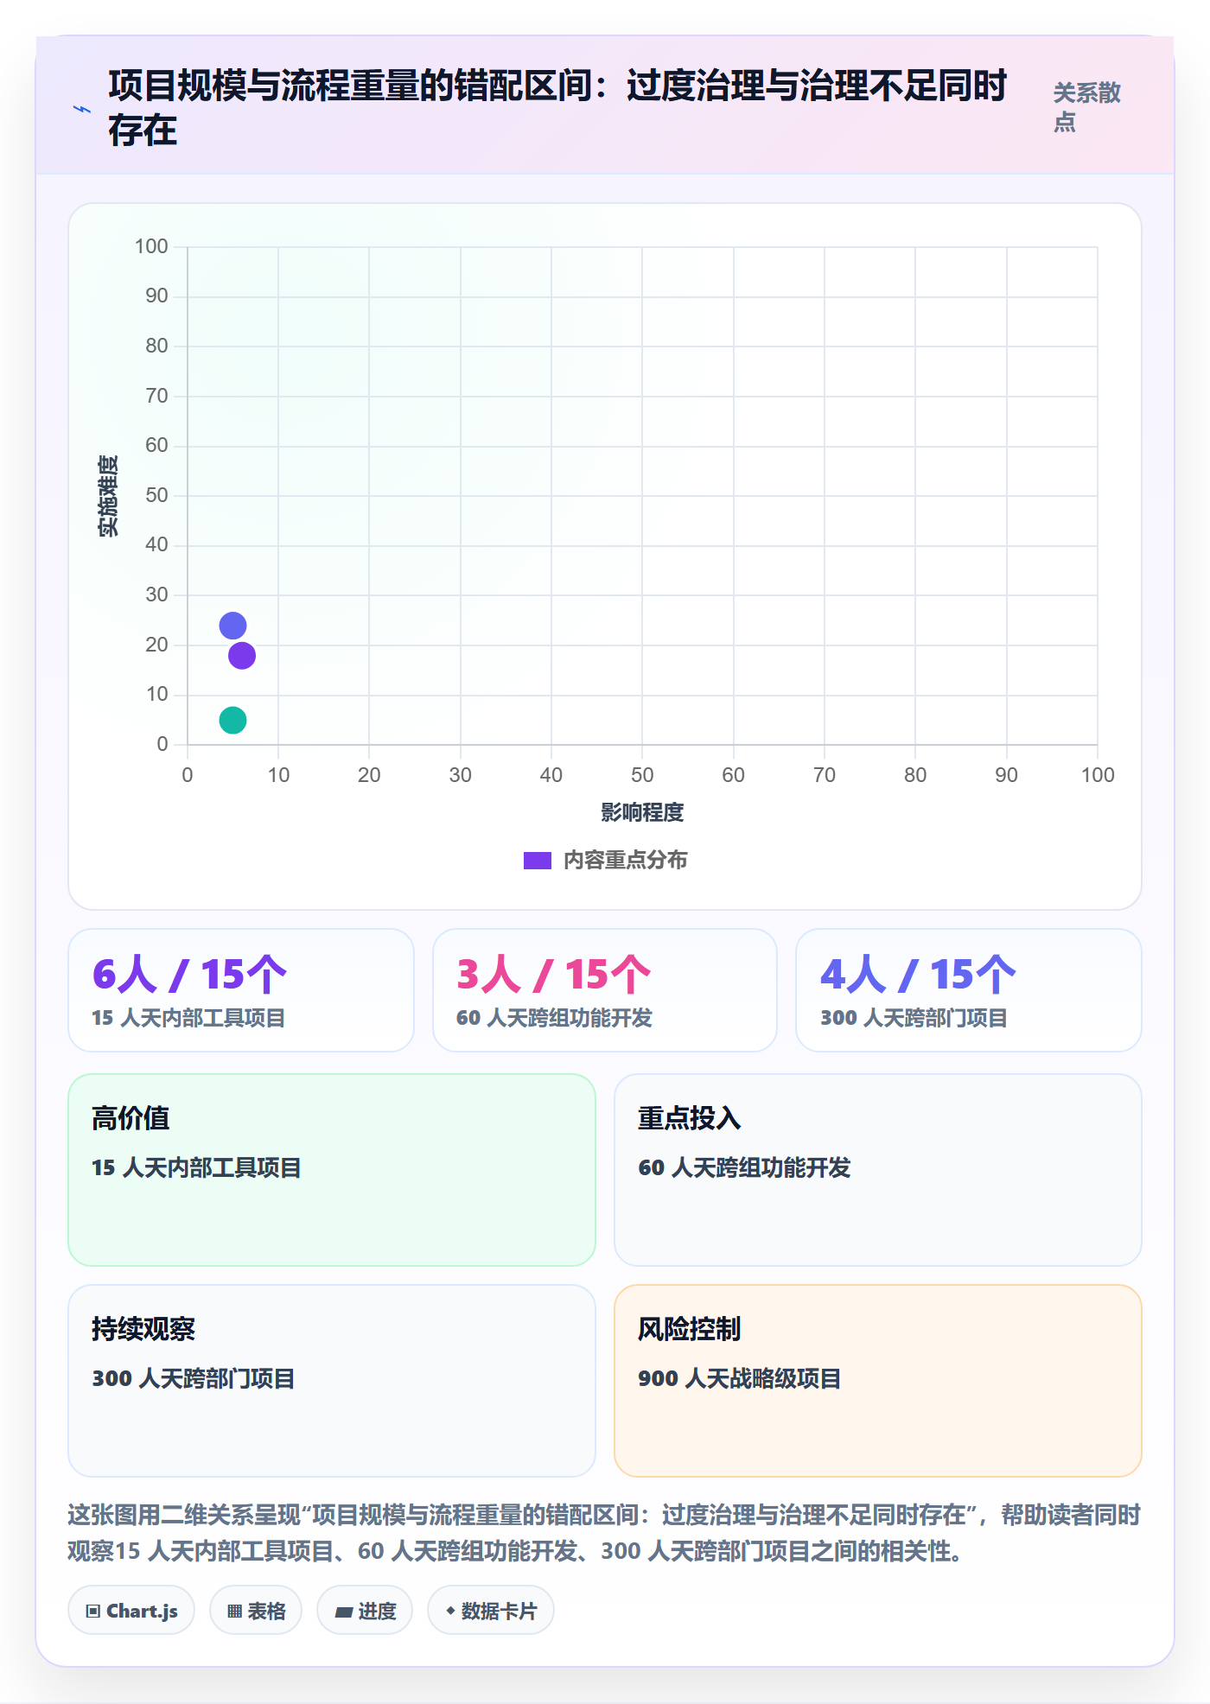Click the x-axis tick label 50

click(x=642, y=775)
